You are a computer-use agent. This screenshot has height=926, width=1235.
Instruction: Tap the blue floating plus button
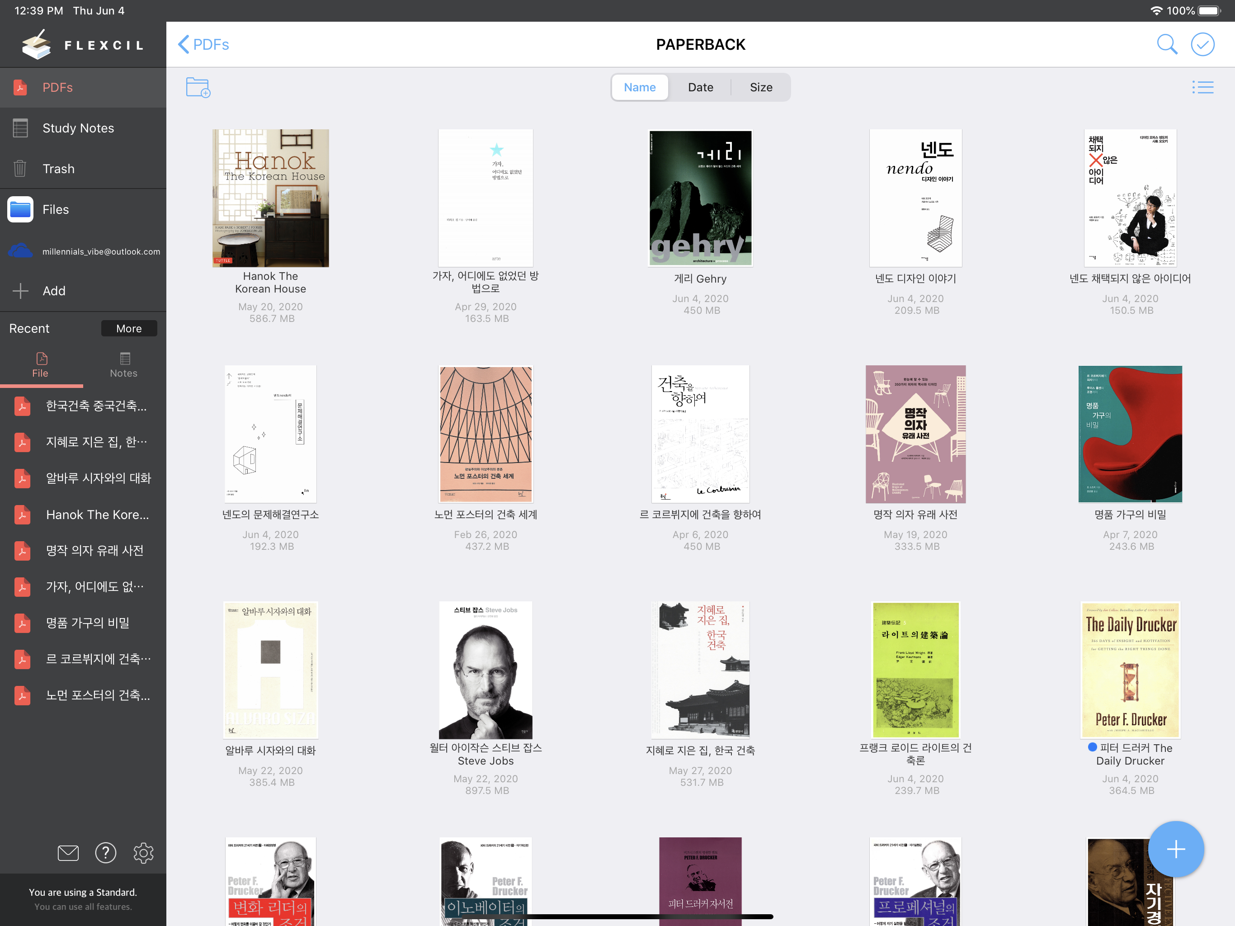(x=1175, y=849)
